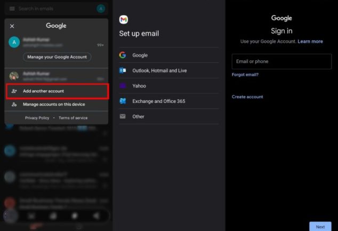Select the Google provider icon
This screenshot has width=338, height=231.
pos(123,55)
